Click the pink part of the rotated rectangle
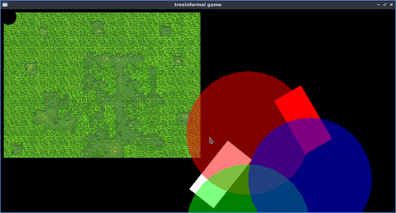The height and width of the screenshot is (213, 396). tap(227, 159)
